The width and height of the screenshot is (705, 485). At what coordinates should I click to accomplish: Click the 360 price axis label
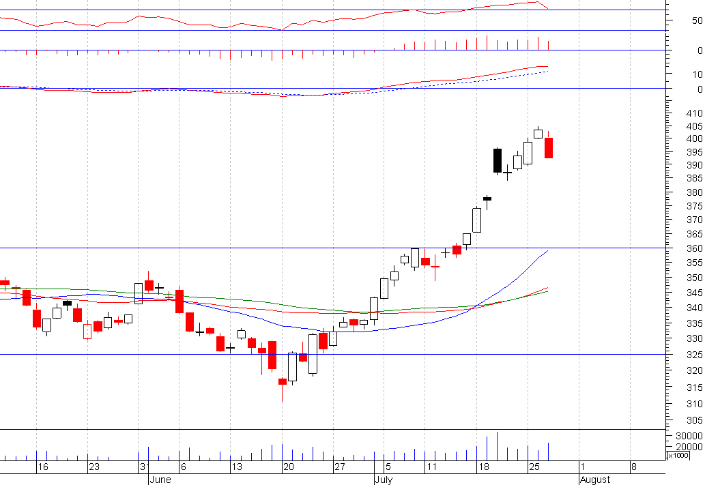pos(695,248)
